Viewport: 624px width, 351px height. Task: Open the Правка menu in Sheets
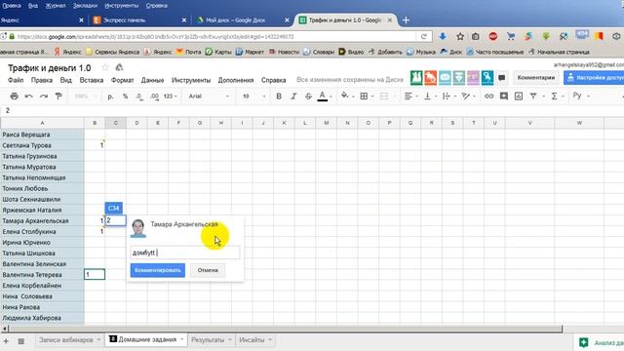point(42,80)
